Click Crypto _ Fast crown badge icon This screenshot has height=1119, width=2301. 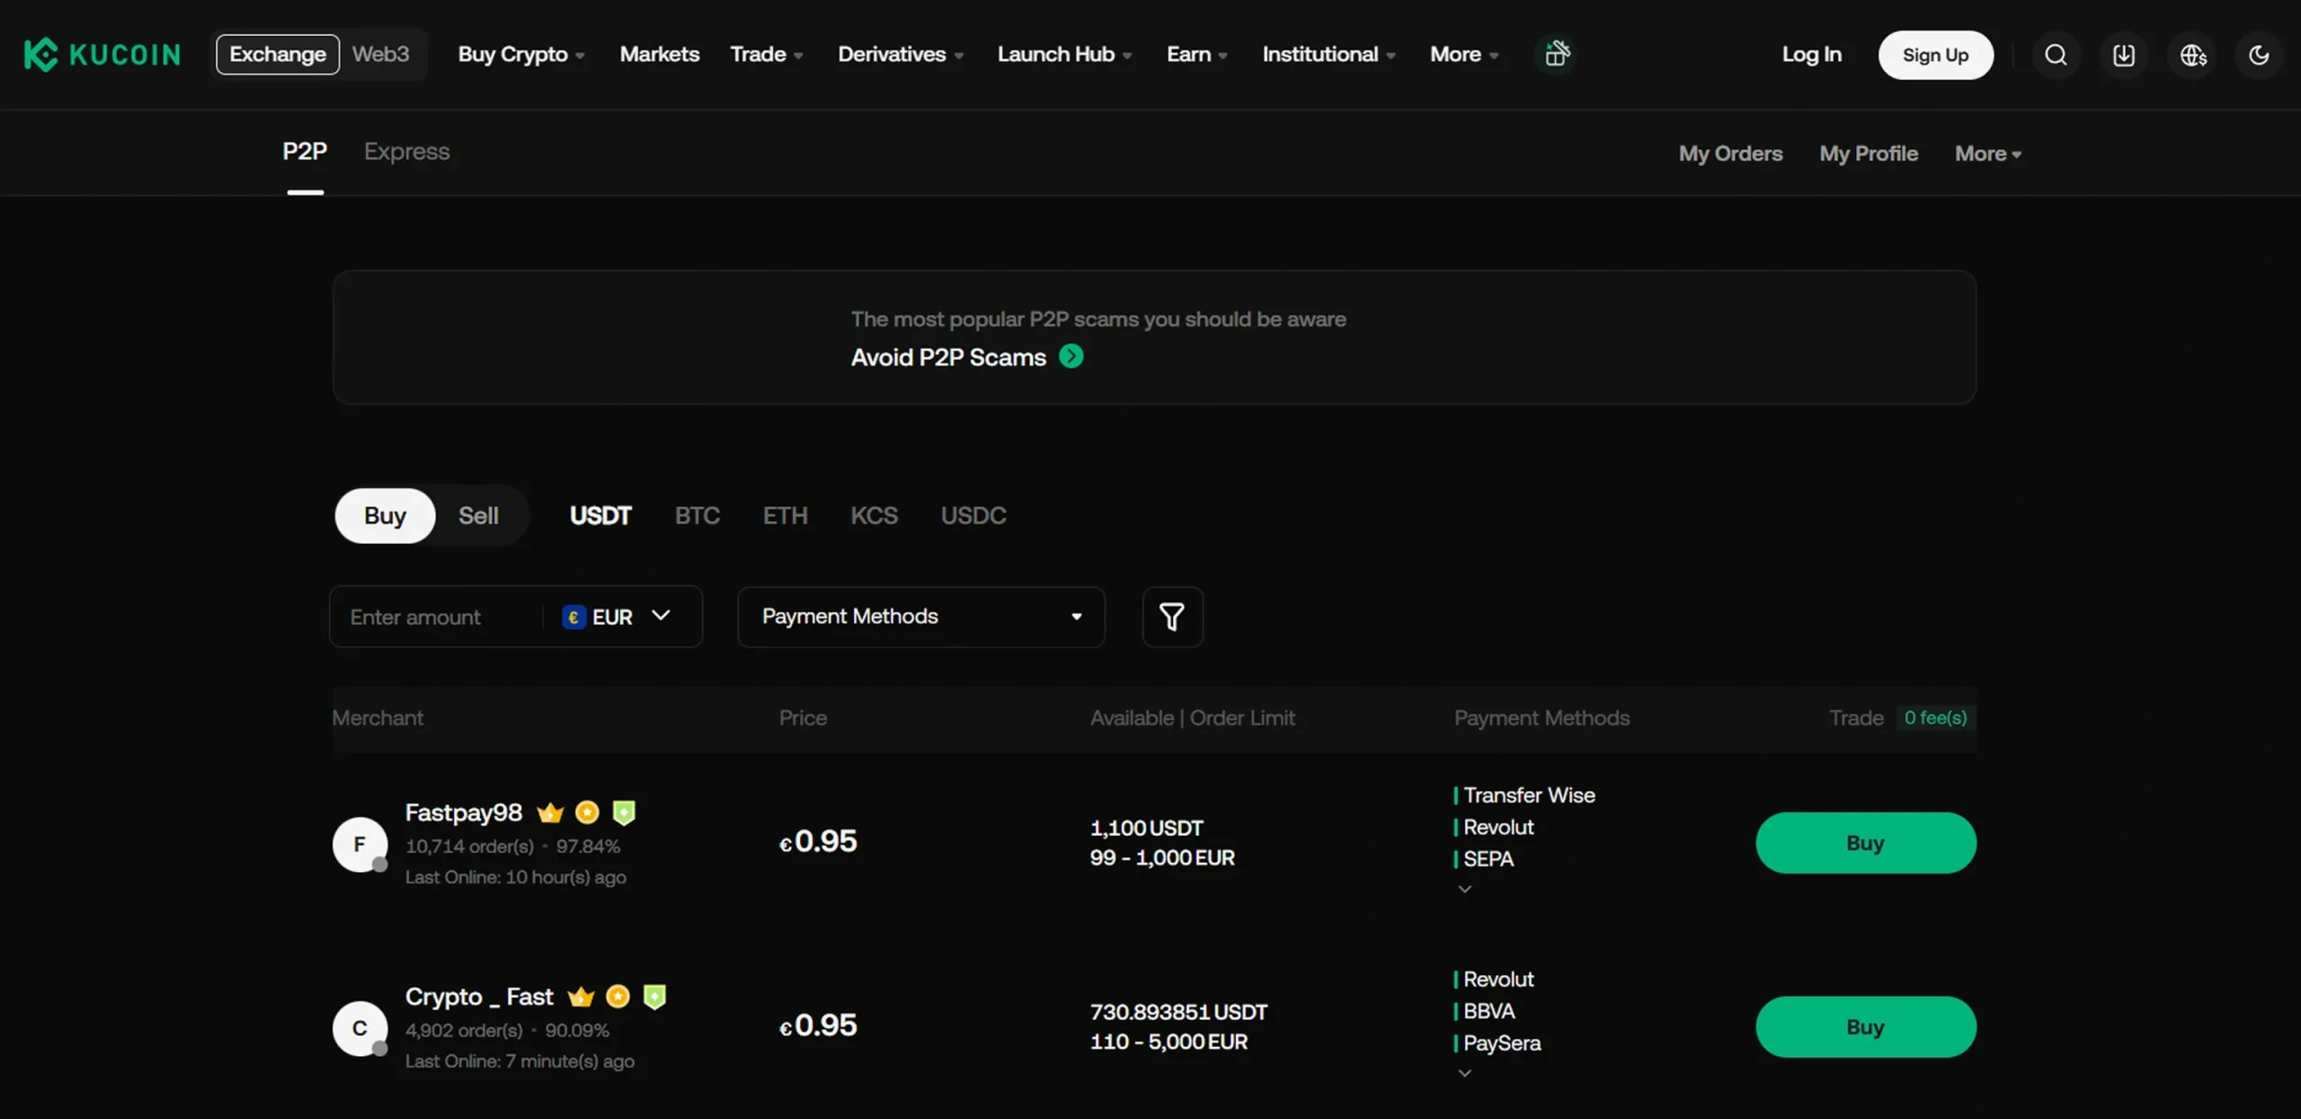pos(581,997)
